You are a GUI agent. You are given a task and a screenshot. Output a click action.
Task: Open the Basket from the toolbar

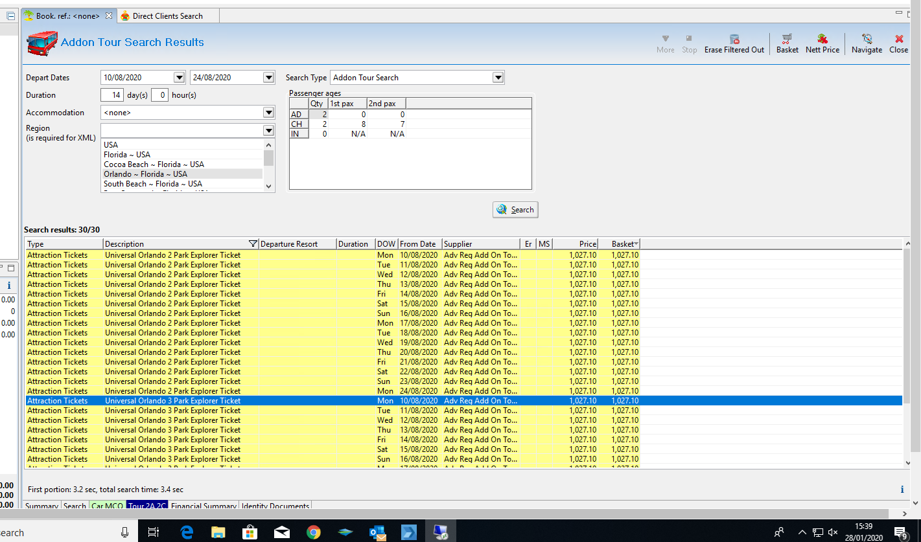coord(787,40)
